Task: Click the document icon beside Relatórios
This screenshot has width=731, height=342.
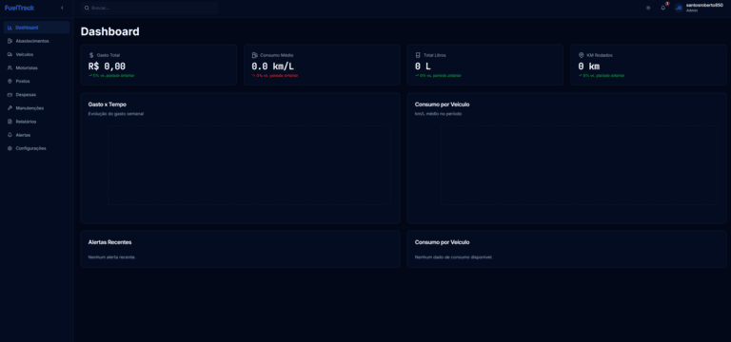Action: [x=10, y=122]
